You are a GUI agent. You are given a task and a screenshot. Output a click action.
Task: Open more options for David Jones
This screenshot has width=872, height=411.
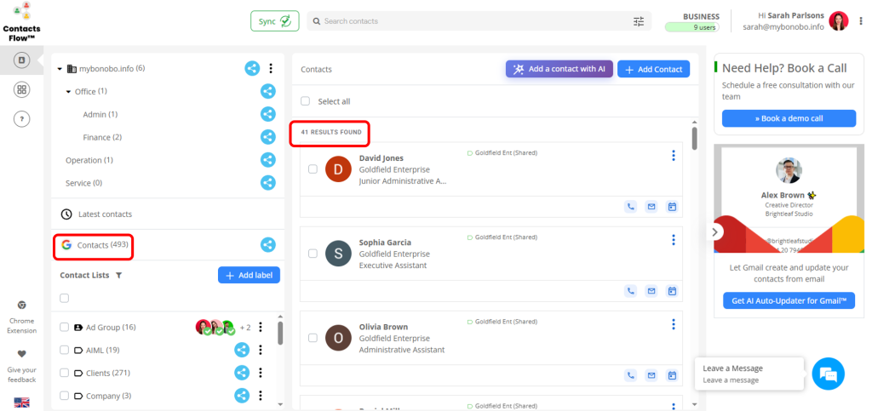click(x=674, y=156)
